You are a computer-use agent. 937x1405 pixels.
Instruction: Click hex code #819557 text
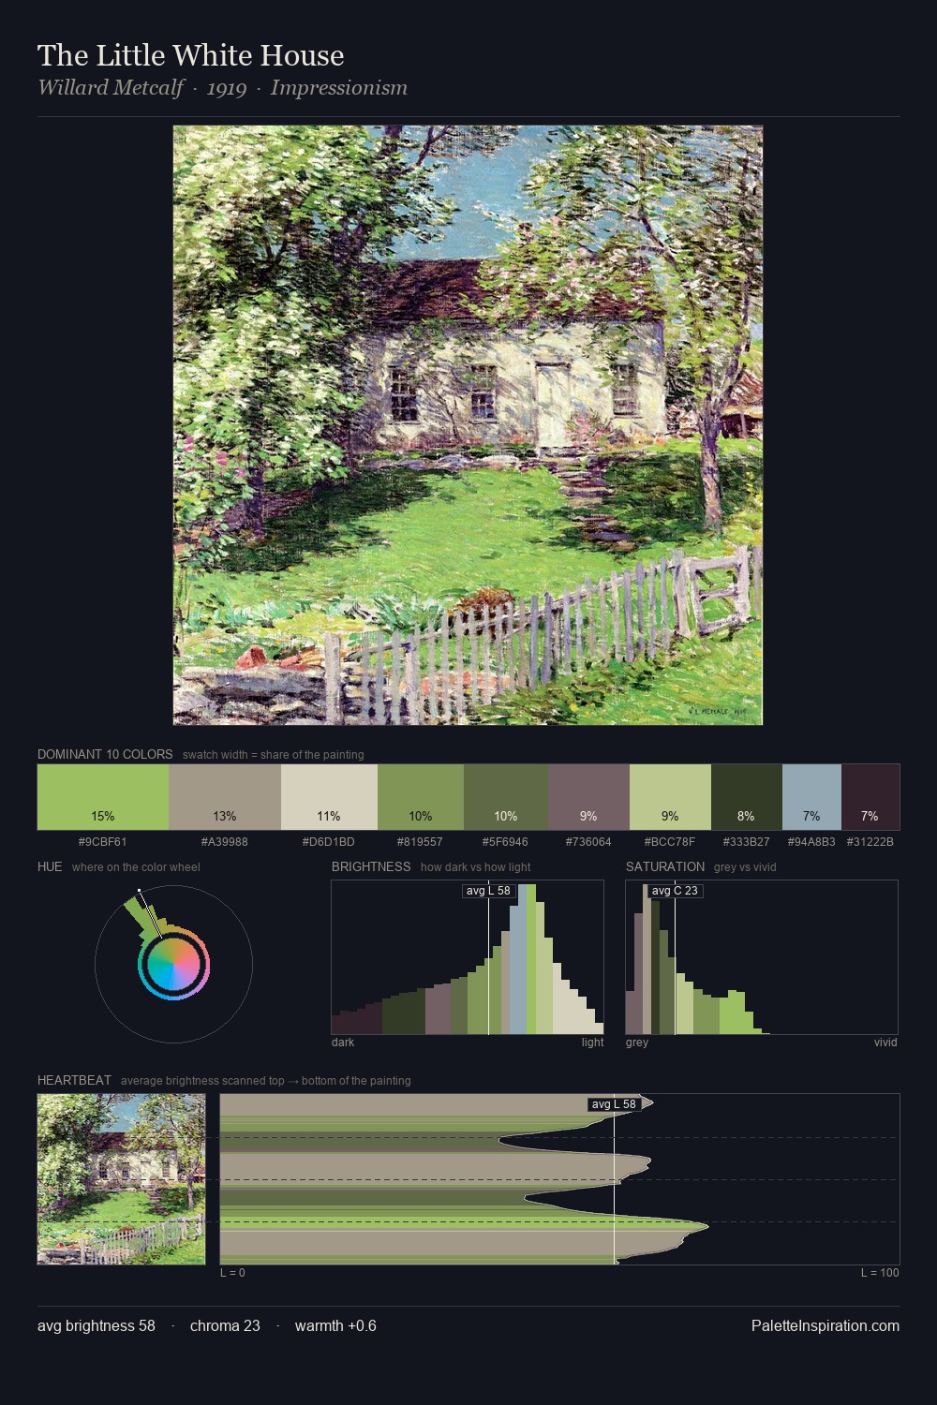click(x=421, y=841)
